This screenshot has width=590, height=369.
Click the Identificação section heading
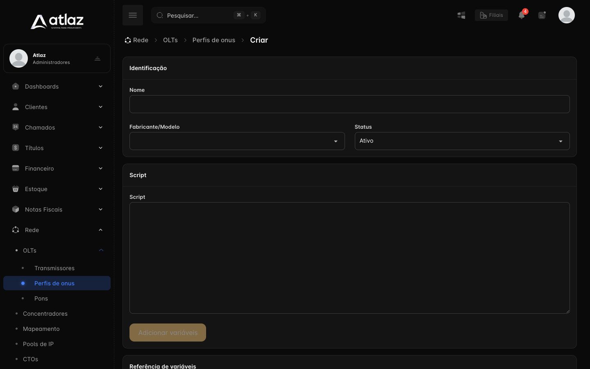pos(148,68)
